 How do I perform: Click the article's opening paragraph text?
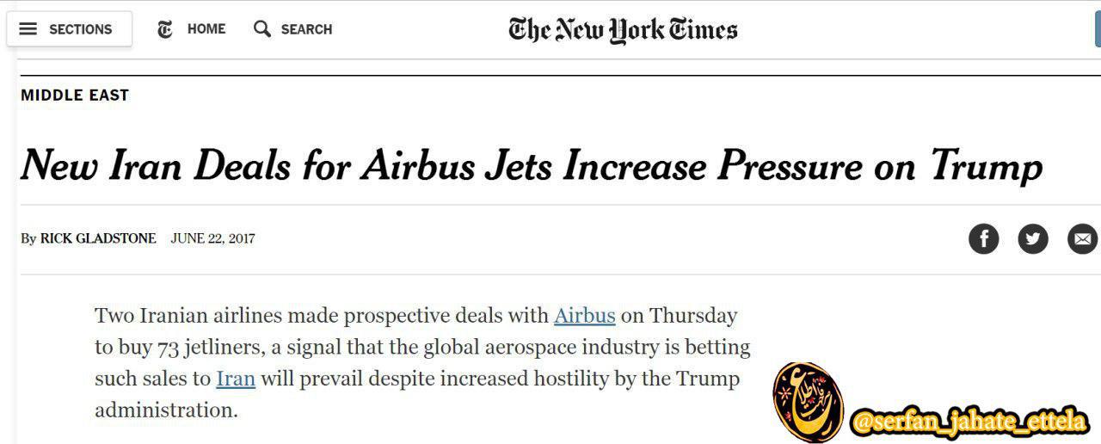422,363
